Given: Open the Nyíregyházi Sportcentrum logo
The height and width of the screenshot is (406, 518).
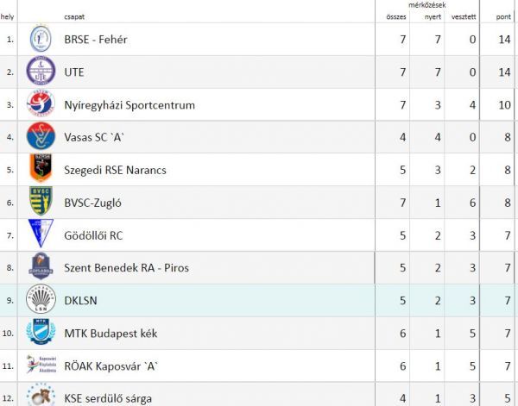Looking at the screenshot, I should tap(41, 103).
